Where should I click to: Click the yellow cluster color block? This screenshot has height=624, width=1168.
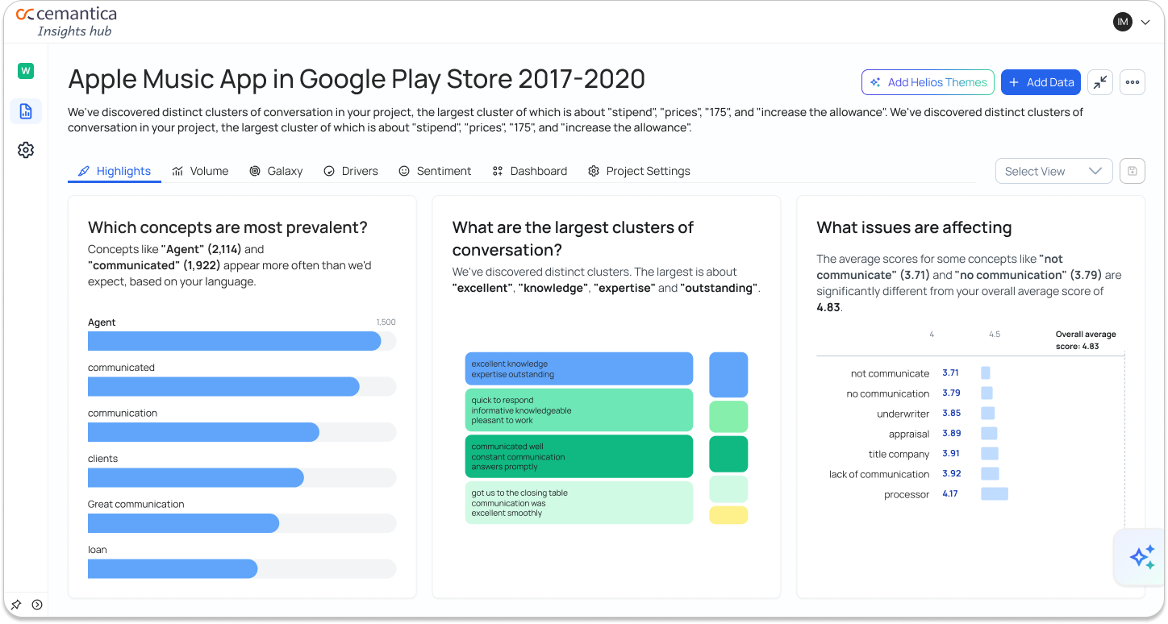point(728,515)
